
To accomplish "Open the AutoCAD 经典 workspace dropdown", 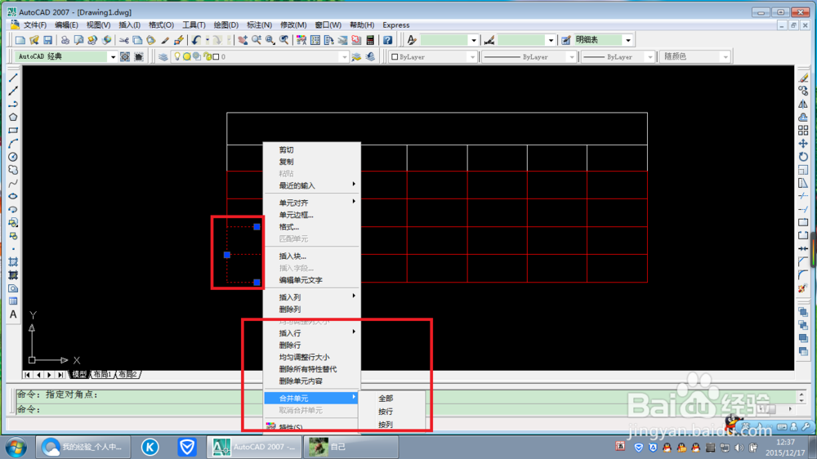I will (113, 57).
